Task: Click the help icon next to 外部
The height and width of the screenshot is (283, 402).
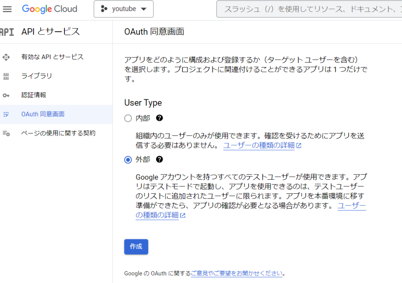Action: [x=159, y=159]
